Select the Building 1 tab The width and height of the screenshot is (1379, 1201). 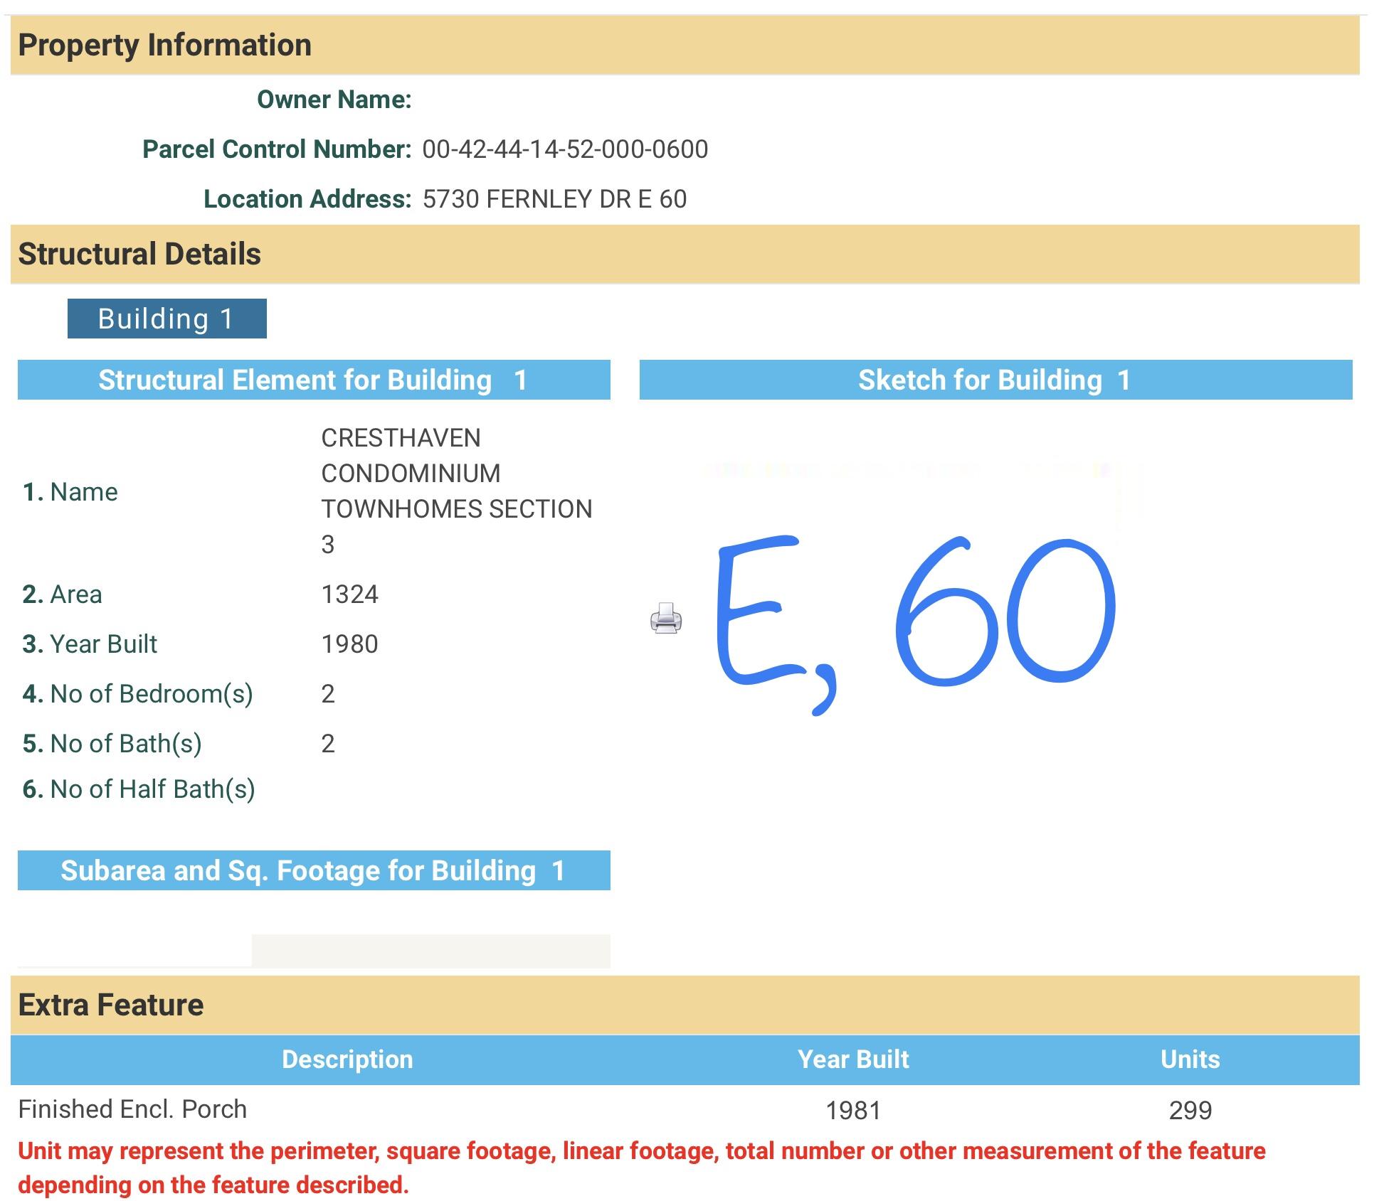(x=167, y=319)
